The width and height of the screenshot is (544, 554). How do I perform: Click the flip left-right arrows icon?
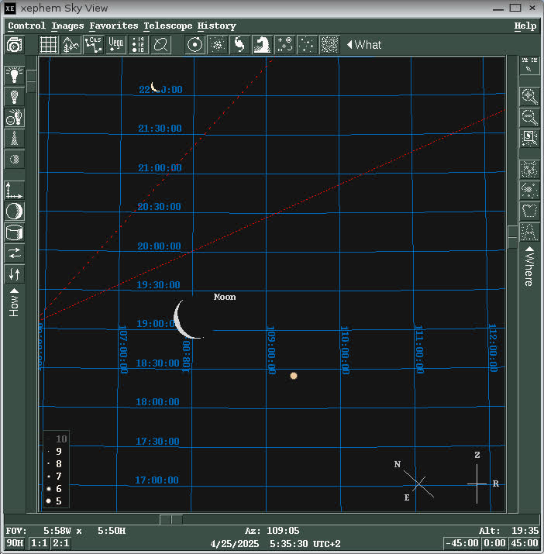click(x=14, y=253)
